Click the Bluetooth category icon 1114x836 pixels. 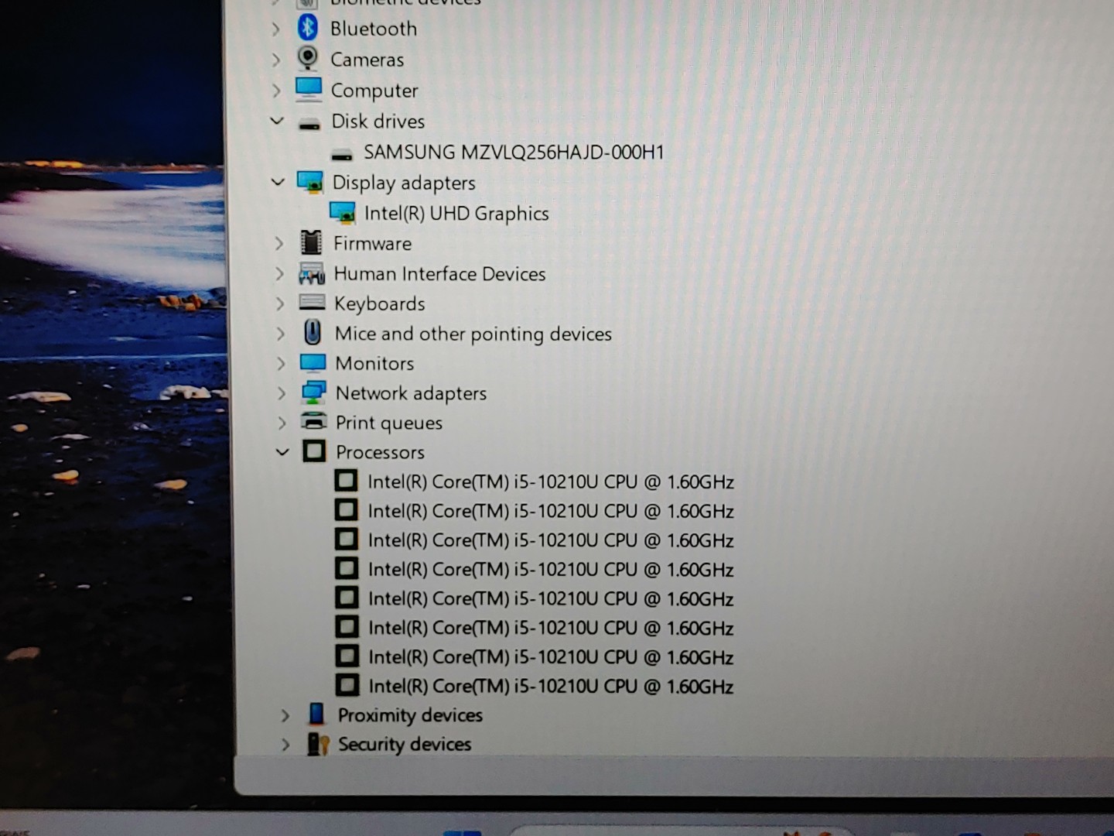tap(308, 28)
